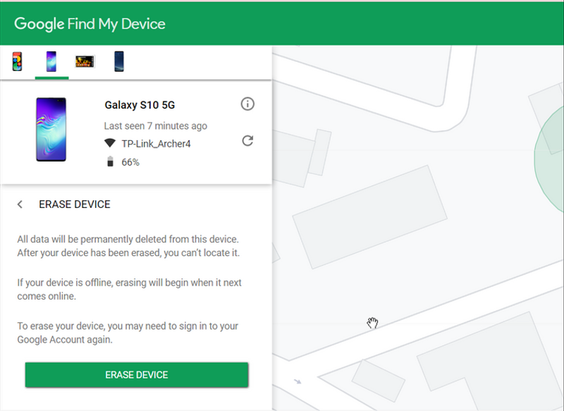This screenshot has height=411, width=564.
Task: Open the device info icon
Action: tap(247, 104)
